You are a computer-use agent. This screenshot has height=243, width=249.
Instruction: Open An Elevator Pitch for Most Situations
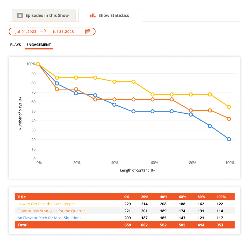[x=49, y=218]
